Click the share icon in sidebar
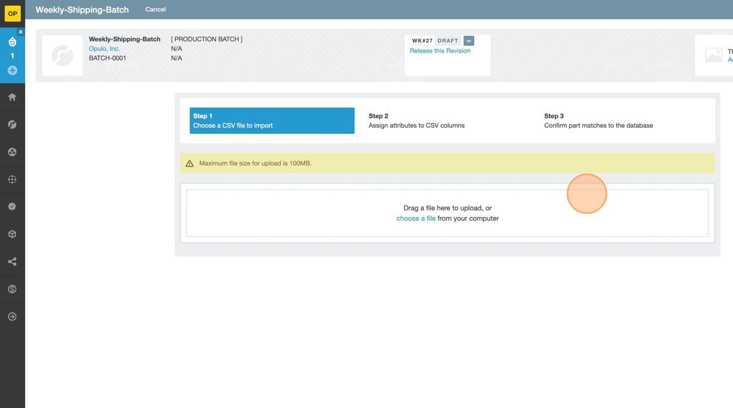This screenshot has height=408, width=733. click(x=12, y=262)
